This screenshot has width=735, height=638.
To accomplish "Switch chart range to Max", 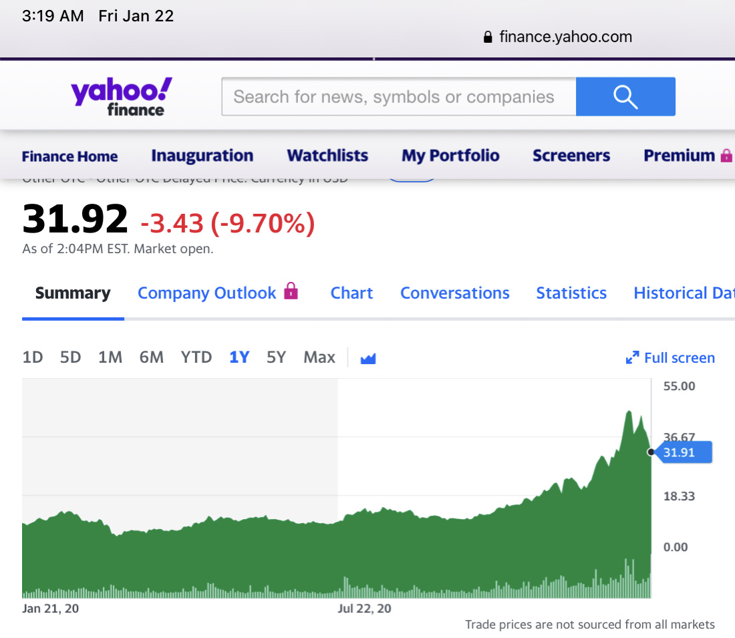I will tap(319, 357).
